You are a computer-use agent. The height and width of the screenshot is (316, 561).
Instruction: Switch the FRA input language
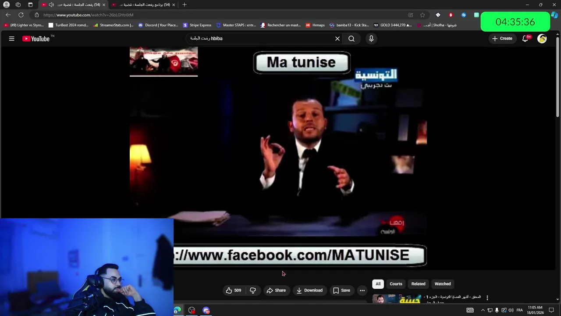point(520,310)
